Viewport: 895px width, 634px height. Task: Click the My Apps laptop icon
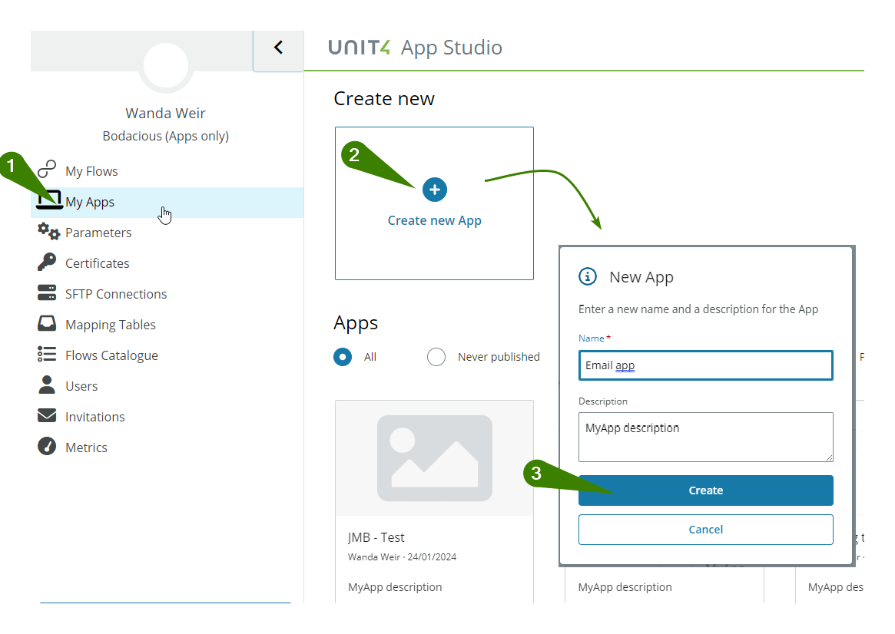tap(48, 201)
